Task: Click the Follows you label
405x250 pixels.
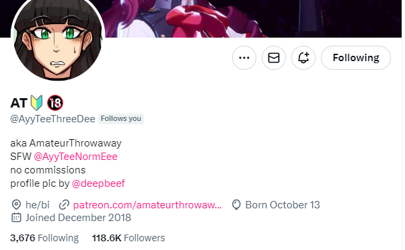Action: 121,119
